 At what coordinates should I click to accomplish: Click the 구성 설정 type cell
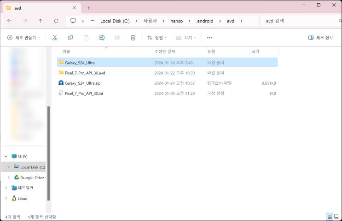point(215,93)
